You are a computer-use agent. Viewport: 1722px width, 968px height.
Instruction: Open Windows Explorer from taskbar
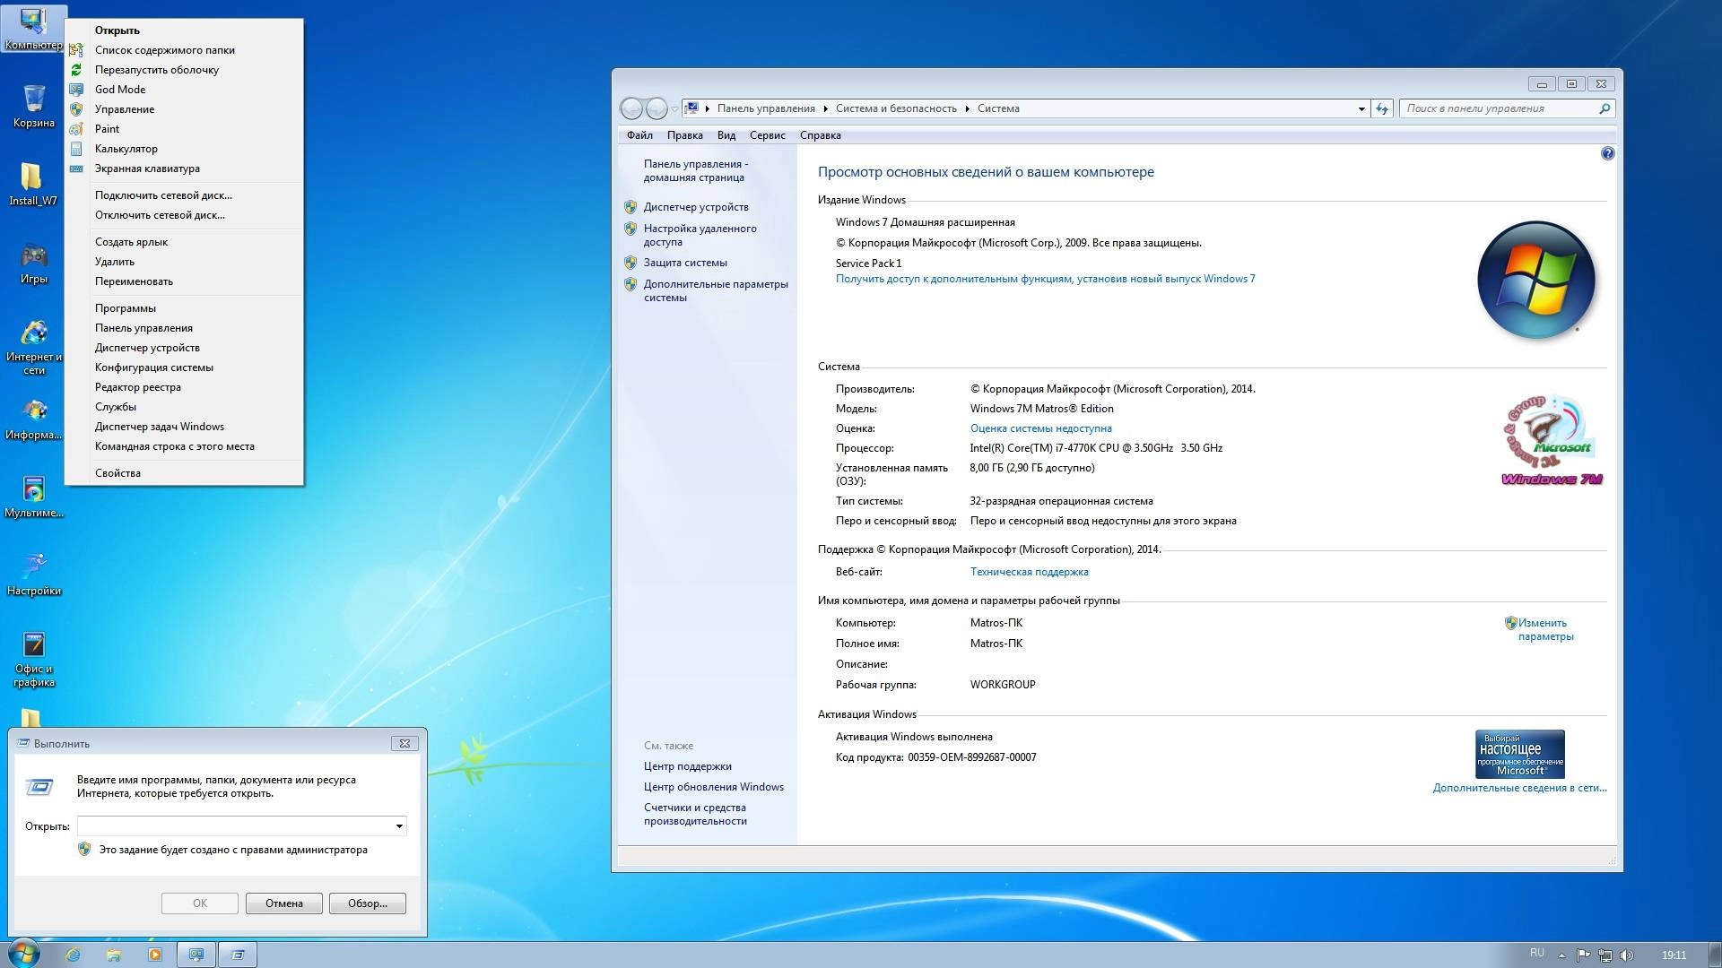click(x=114, y=955)
